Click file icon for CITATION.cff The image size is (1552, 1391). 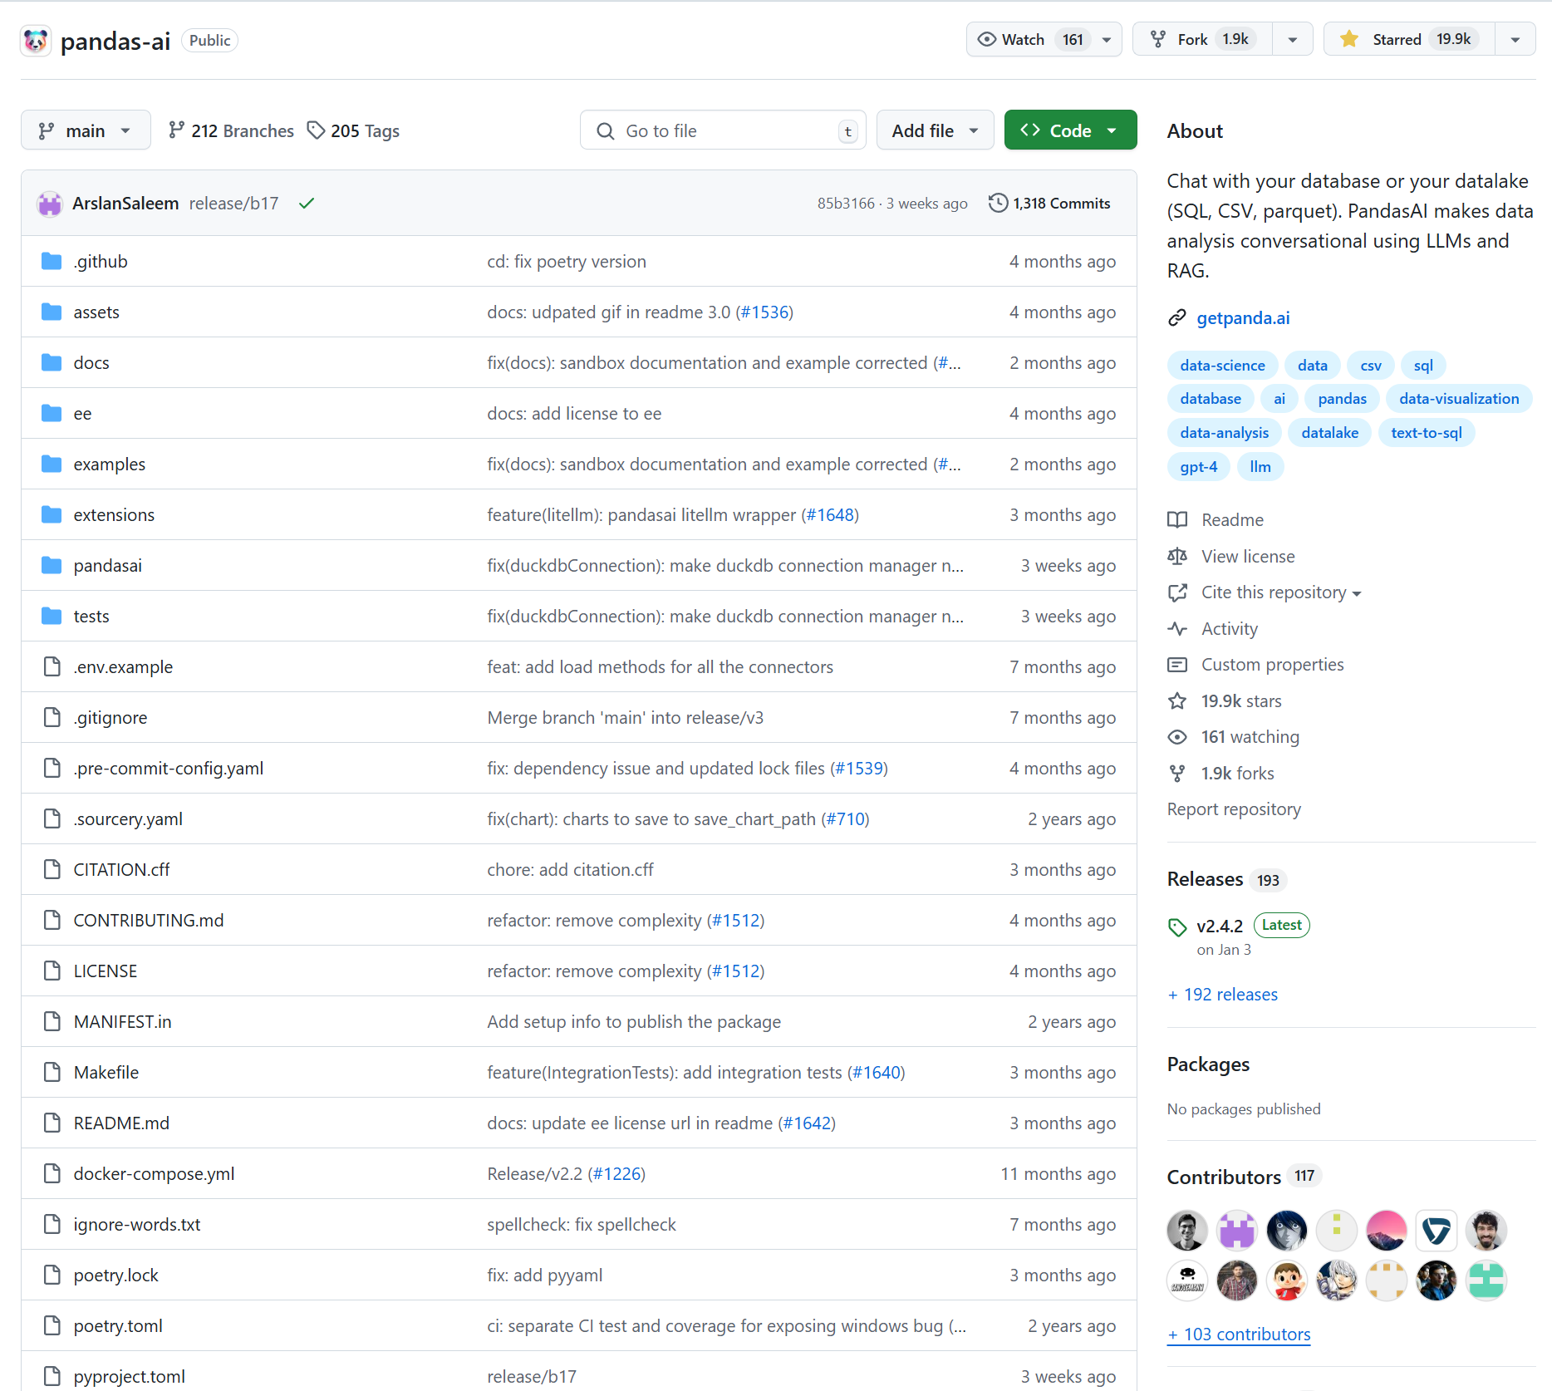pos(52,870)
